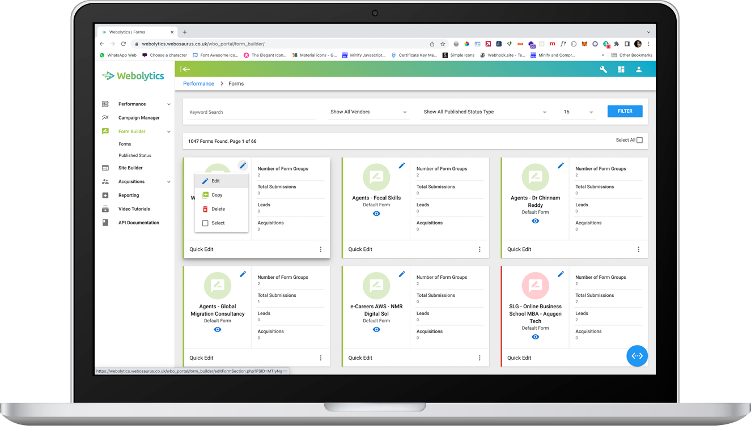This screenshot has height=442, width=751.
Task: Click the blue floating code action button
Action: [637, 356]
